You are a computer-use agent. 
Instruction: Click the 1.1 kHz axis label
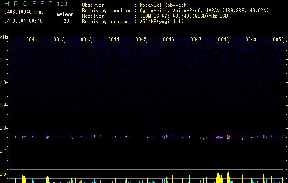tap(4, 59)
